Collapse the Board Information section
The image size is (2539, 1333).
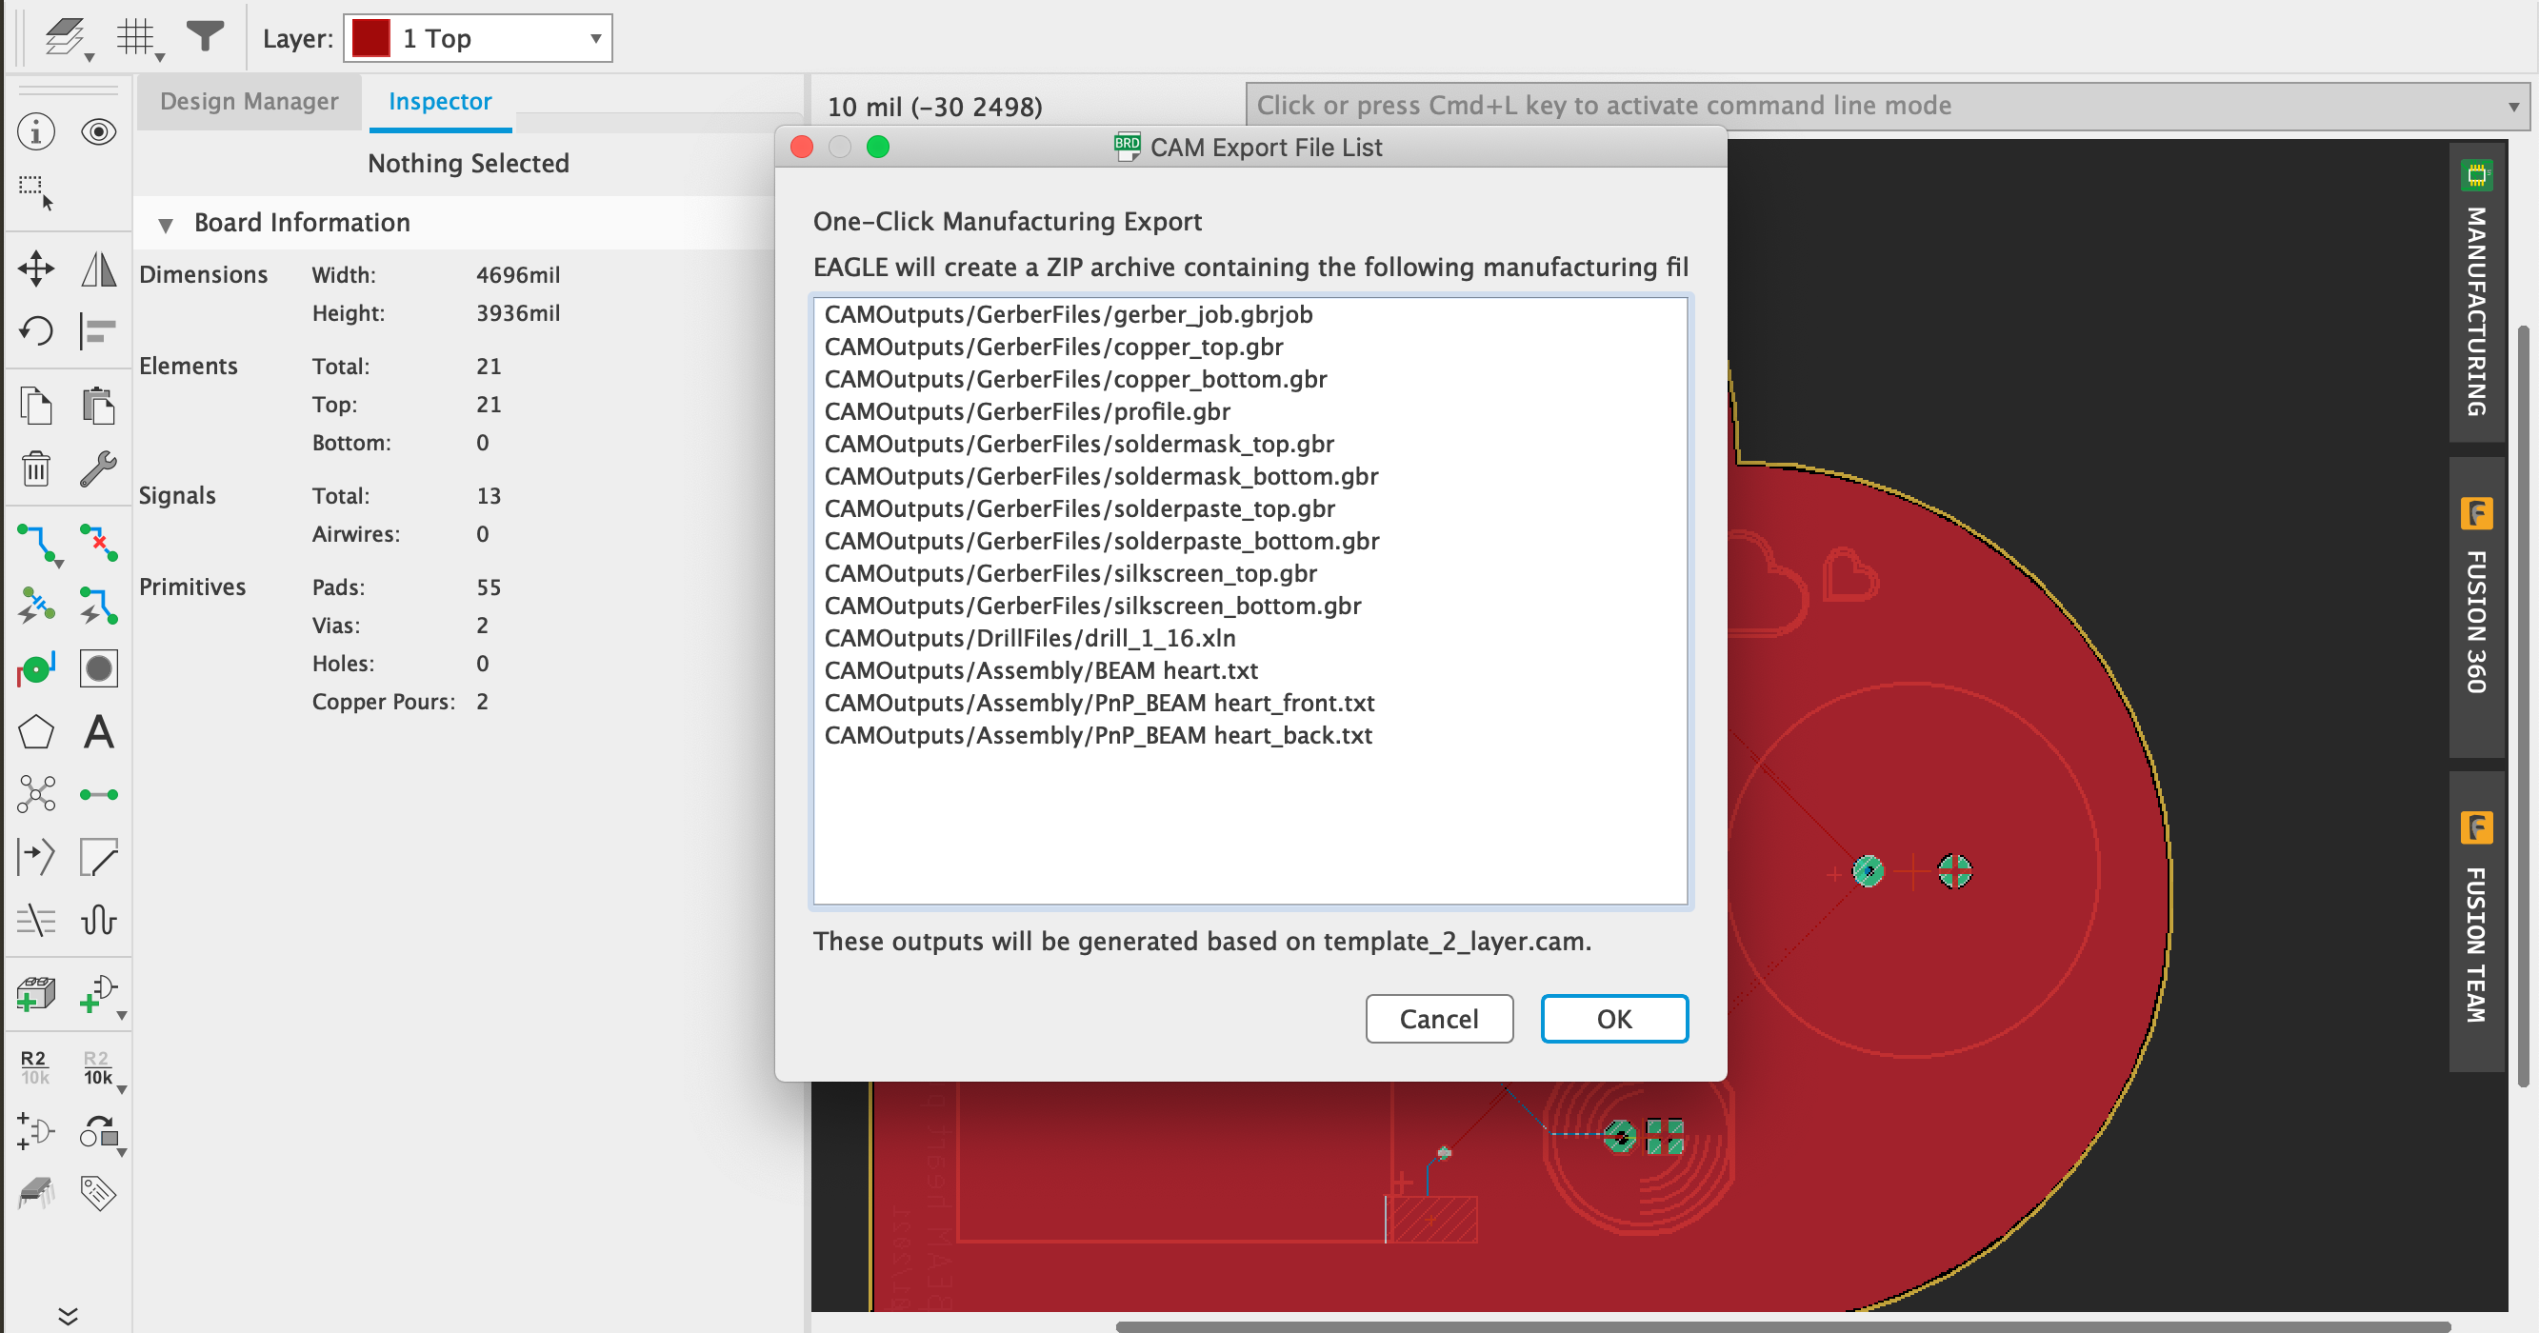coord(166,223)
